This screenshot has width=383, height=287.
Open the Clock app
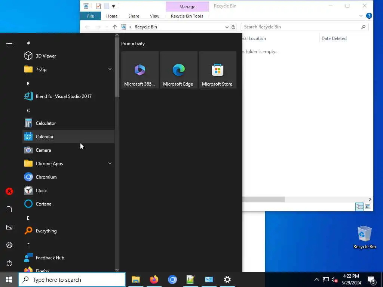coord(68,190)
